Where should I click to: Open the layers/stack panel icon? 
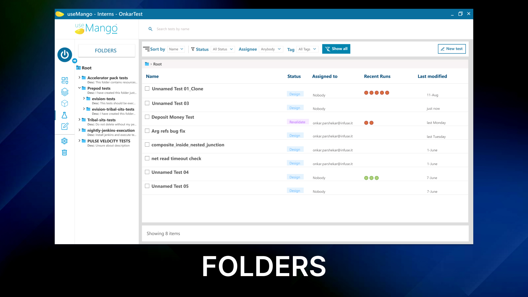tap(64, 92)
